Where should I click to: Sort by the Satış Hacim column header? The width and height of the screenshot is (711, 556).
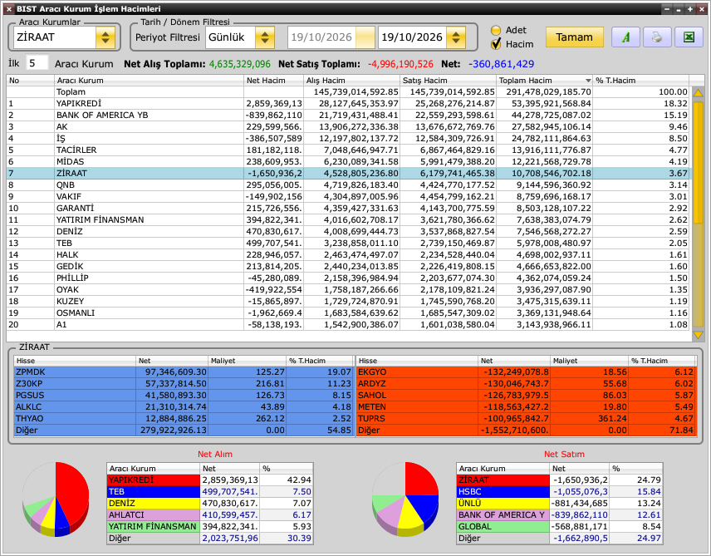(448, 81)
